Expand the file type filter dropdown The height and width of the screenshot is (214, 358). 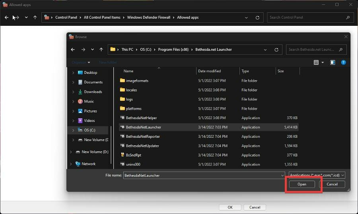tap(342, 175)
